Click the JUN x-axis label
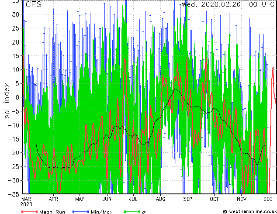277x214 pixels. [x=107, y=199]
